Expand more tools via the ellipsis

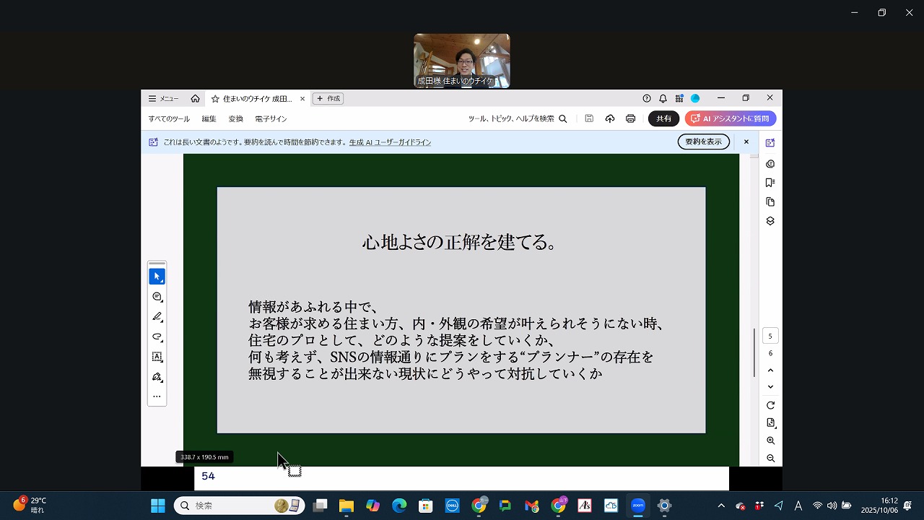coord(157,396)
